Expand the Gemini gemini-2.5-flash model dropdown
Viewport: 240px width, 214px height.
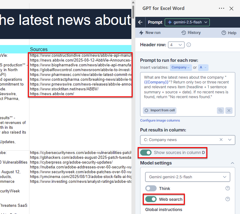187,177
